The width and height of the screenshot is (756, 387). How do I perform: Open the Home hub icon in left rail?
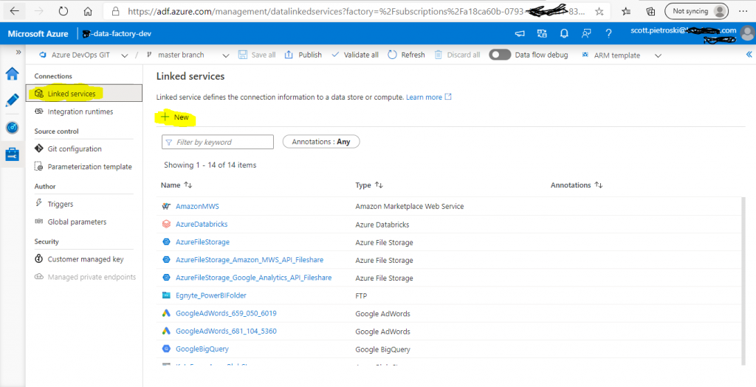(x=13, y=73)
